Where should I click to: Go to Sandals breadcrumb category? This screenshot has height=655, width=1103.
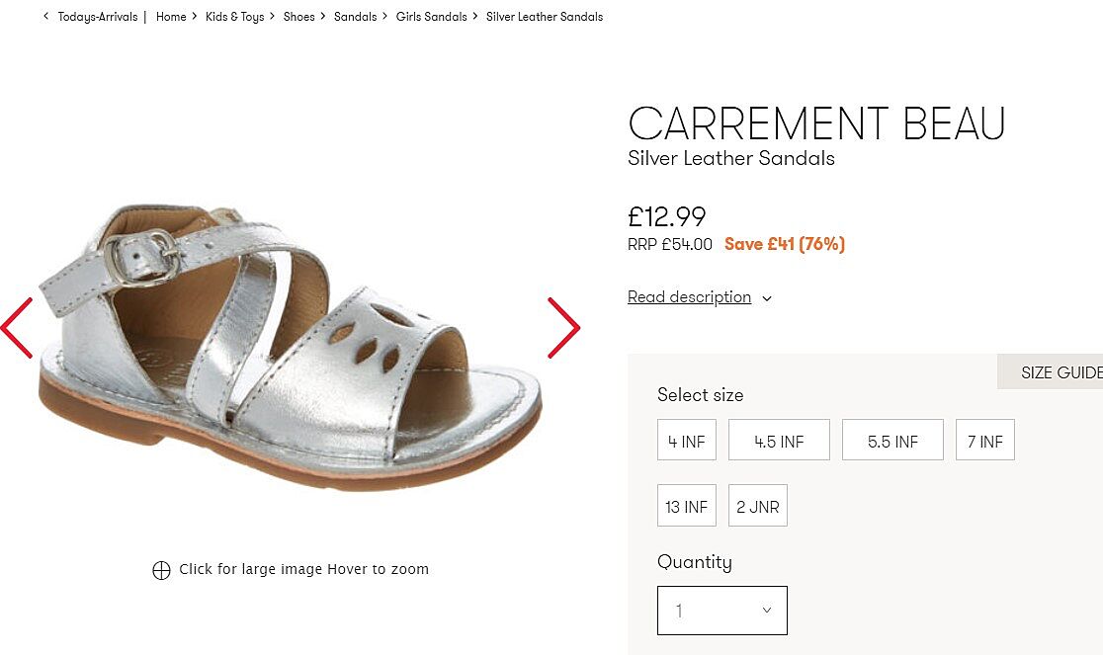point(355,17)
